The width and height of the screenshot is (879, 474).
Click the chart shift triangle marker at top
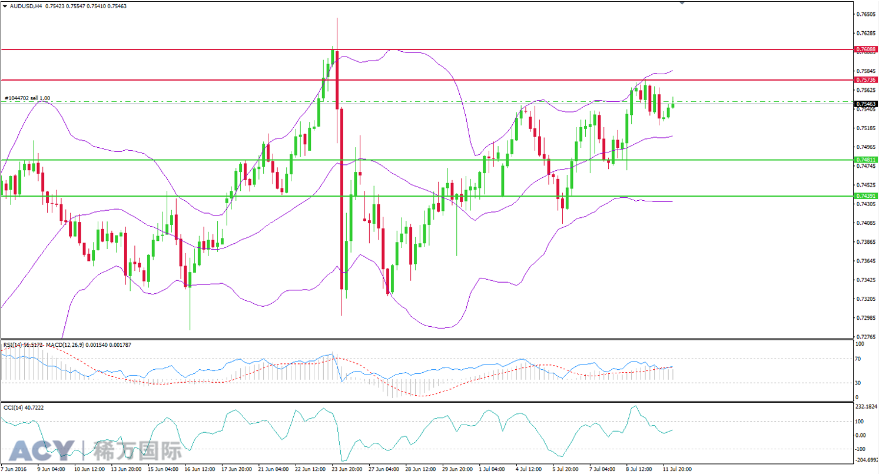pos(682,3)
